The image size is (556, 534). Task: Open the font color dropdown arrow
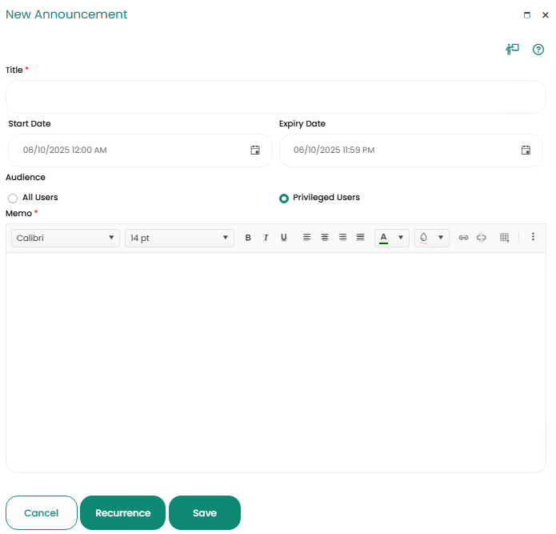coord(401,238)
